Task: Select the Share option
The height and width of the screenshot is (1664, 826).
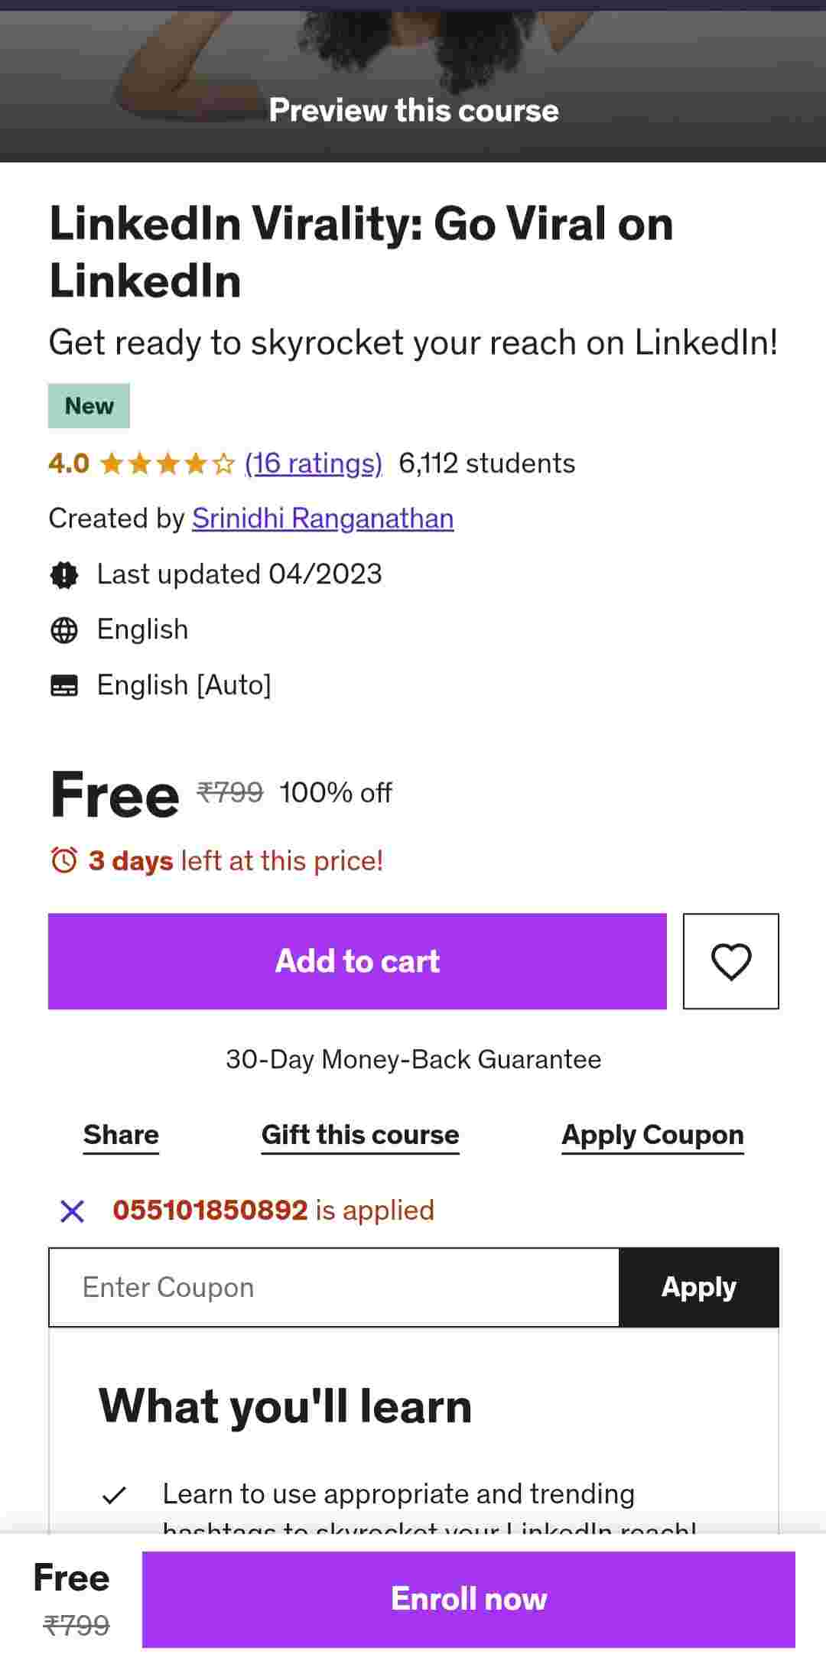Action: coord(121,1135)
